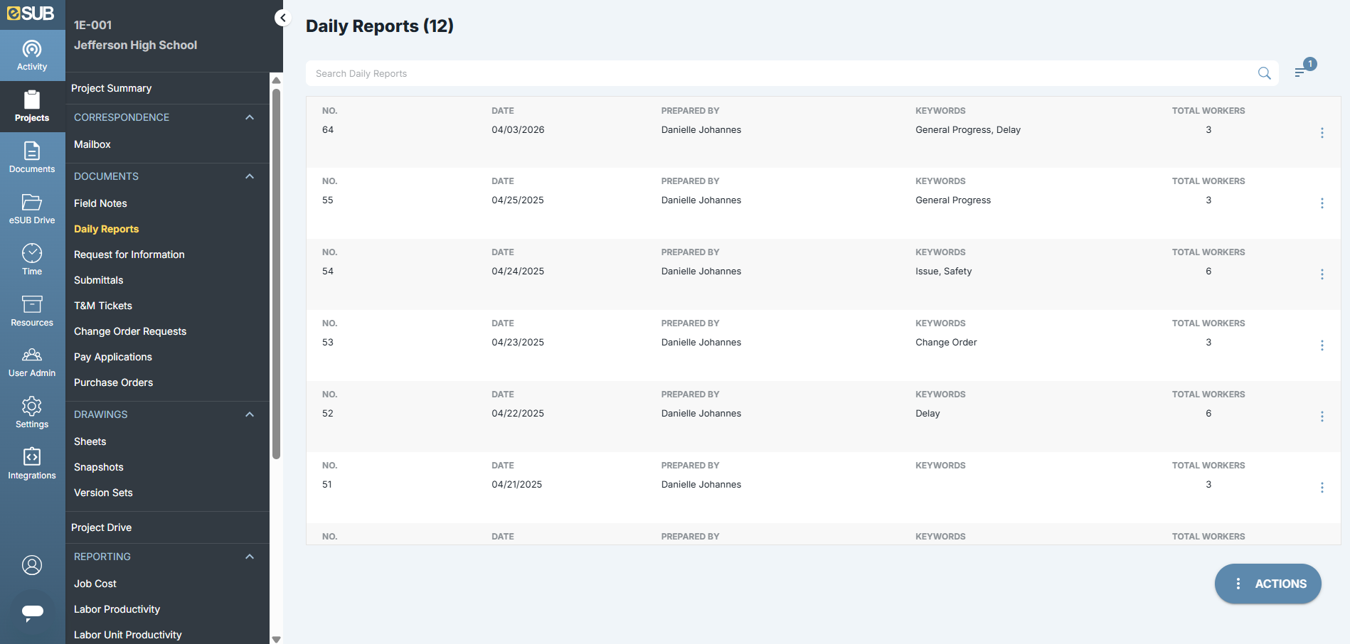Open the Integrations icon
The height and width of the screenshot is (644, 1350).
[32, 463]
